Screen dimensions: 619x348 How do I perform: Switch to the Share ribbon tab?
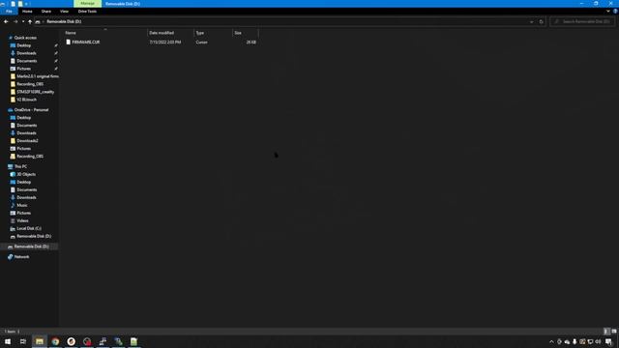[46, 12]
